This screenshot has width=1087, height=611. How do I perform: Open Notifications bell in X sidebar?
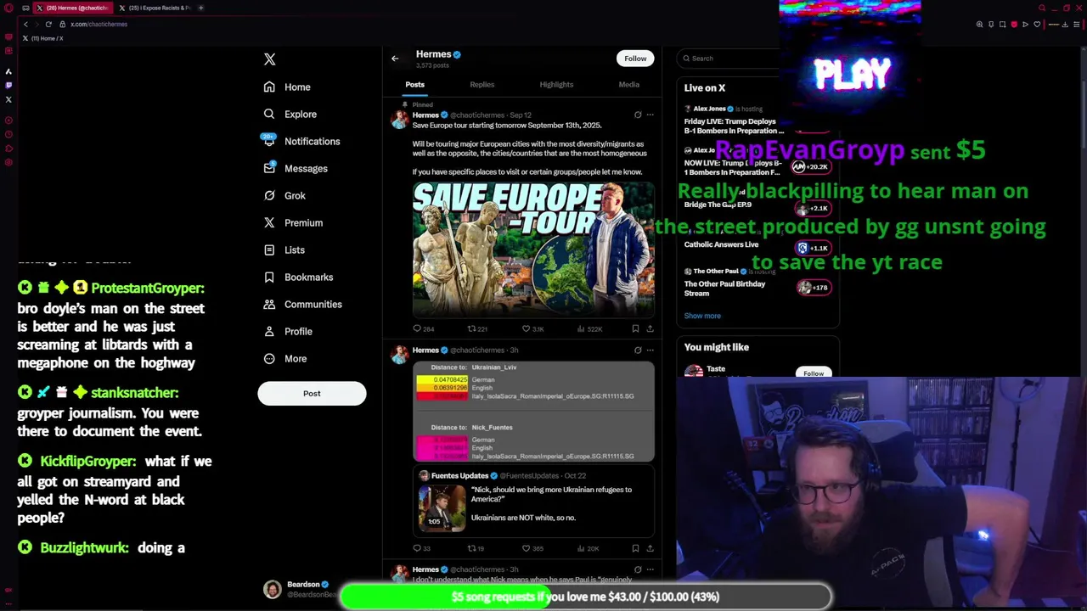click(x=269, y=141)
